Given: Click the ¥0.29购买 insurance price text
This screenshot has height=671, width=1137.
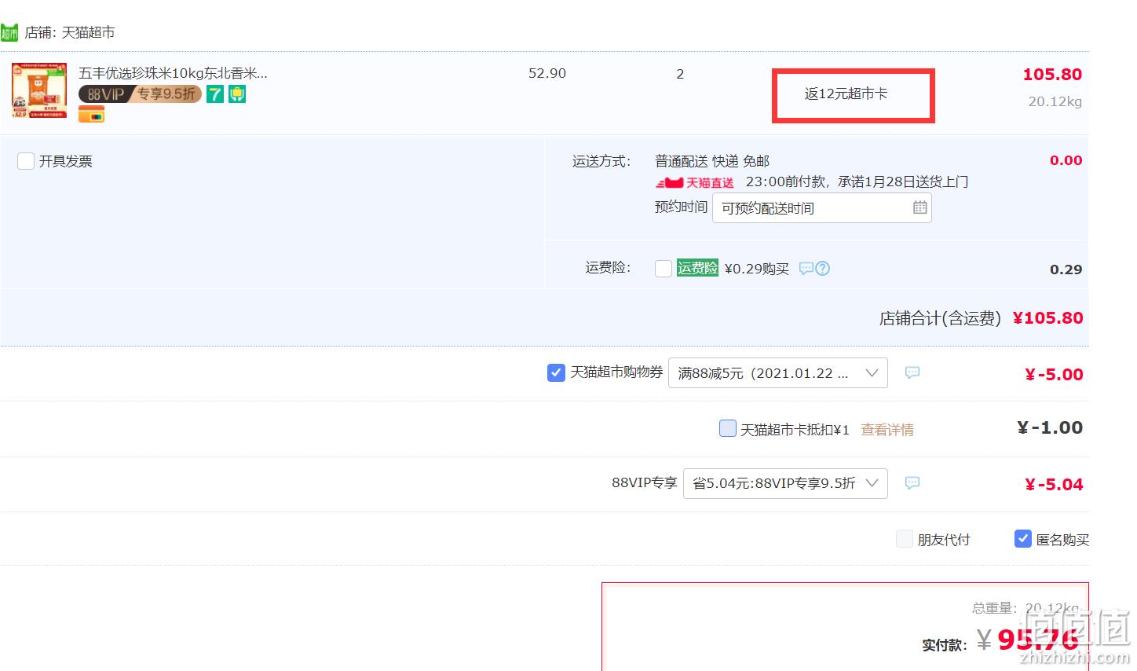Looking at the screenshot, I should click(756, 269).
